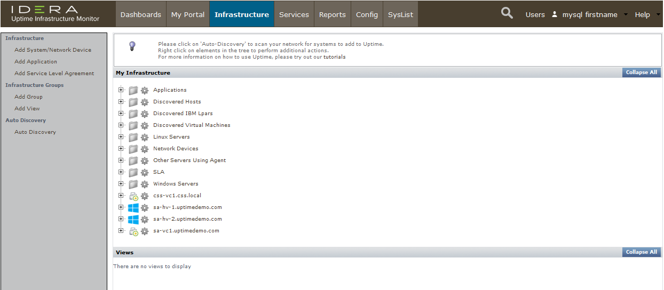Open the Applications gear icon
This screenshot has height=290, width=664.
145,90
